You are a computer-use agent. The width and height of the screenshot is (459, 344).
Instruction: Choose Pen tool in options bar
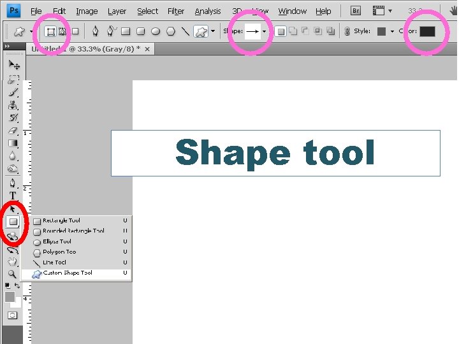(x=95, y=31)
